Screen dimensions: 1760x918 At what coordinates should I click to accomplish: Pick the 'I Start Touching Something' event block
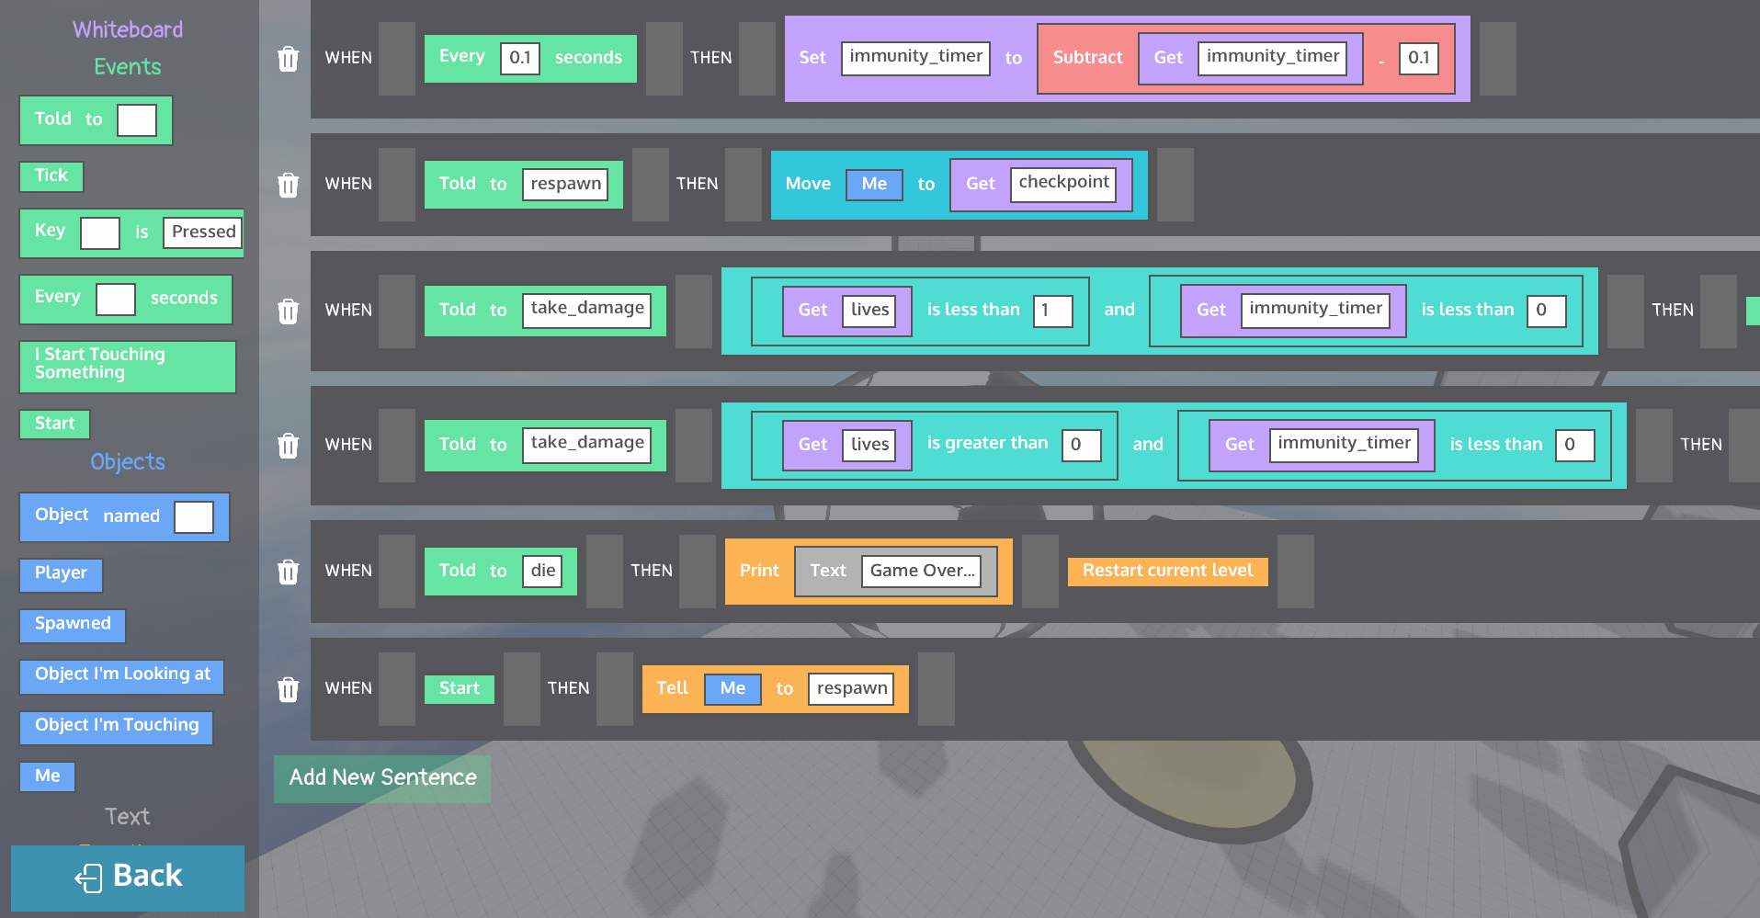128,367
